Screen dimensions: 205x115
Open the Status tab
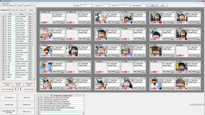click(x=31, y=9)
